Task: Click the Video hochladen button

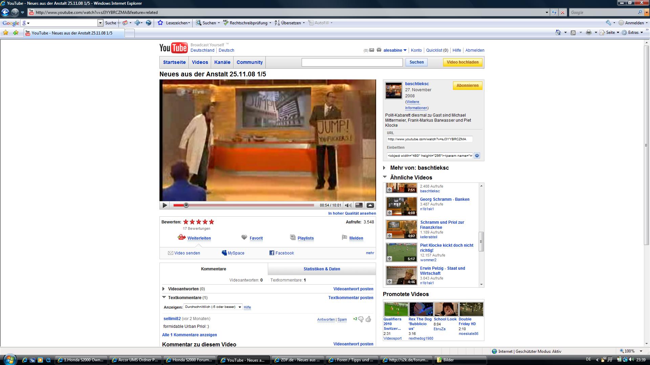Action: [x=462, y=62]
